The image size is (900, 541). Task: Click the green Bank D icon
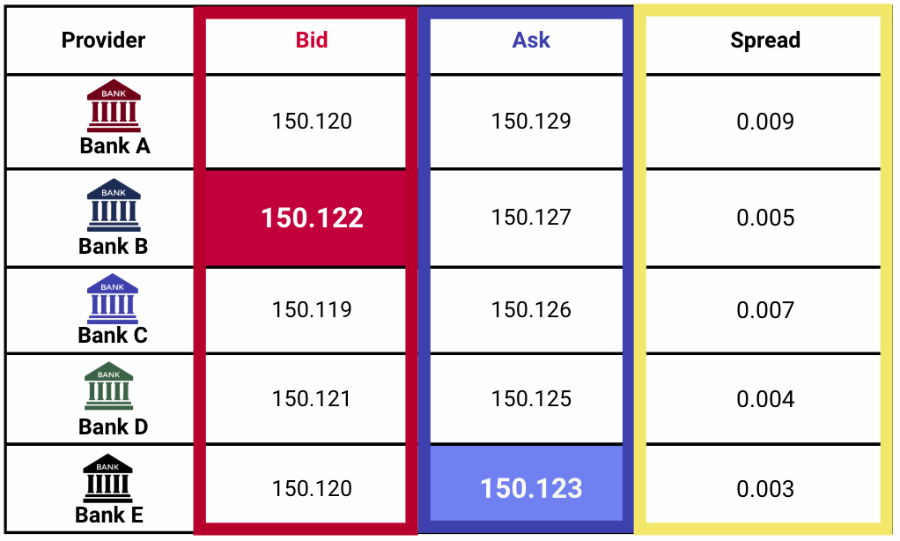click(109, 387)
